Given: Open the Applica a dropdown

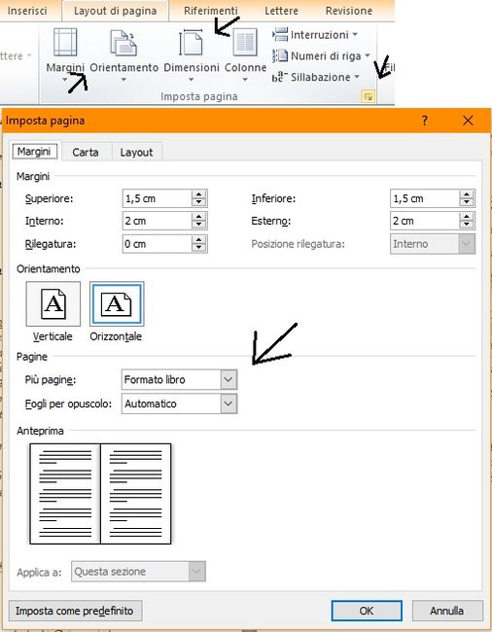Looking at the screenshot, I should tap(139, 571).
